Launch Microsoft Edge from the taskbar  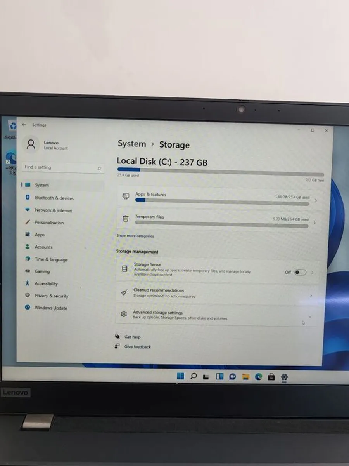[x=259, y=377]
